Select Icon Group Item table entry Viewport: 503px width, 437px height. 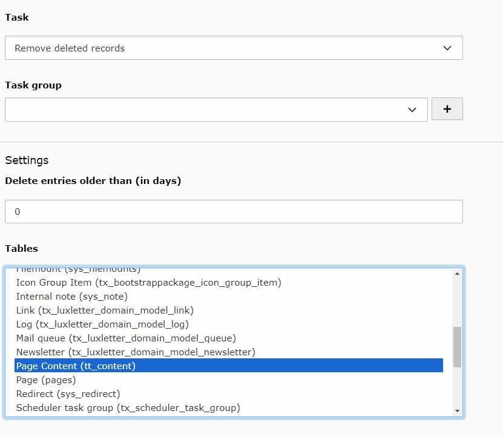(x=148, y=283)
